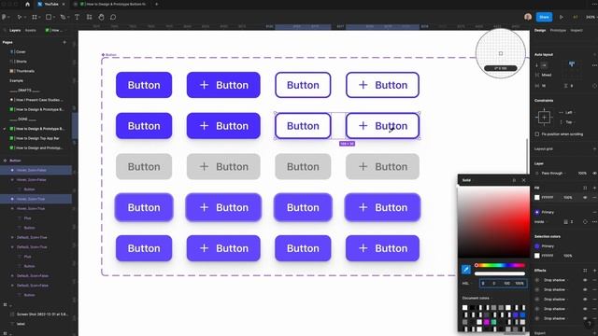Viewport: 598px width, 336px height.
Task: Hide the FFFFFF fill
Action: pyautogui.click(x=585, y=197)
